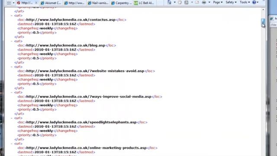Screen dimensions: 277x156
Task: Click the Feeds (RSS) icon
Action: tap(187, 2)
